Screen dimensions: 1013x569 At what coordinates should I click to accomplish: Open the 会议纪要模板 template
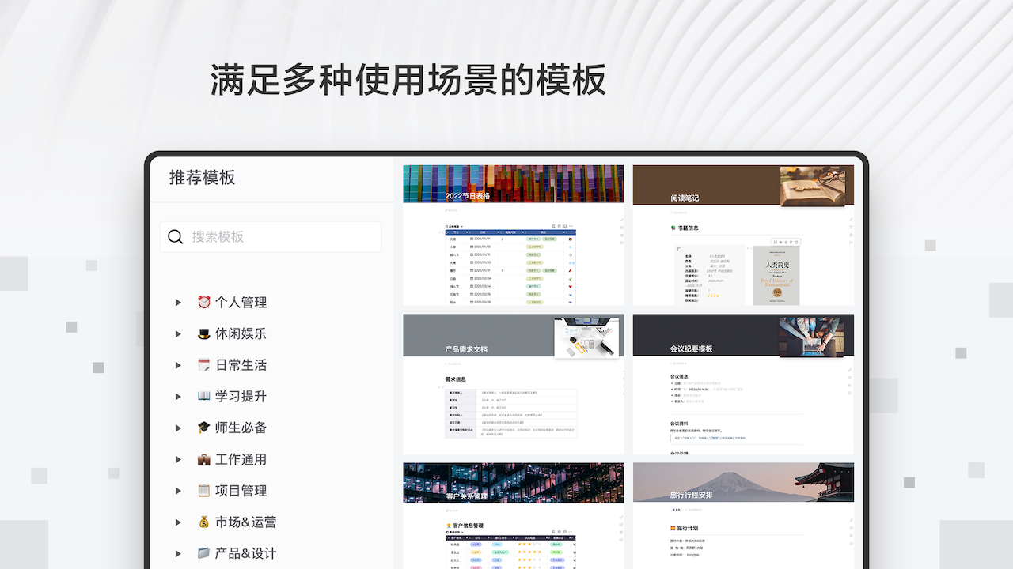[x=742, y=383]
